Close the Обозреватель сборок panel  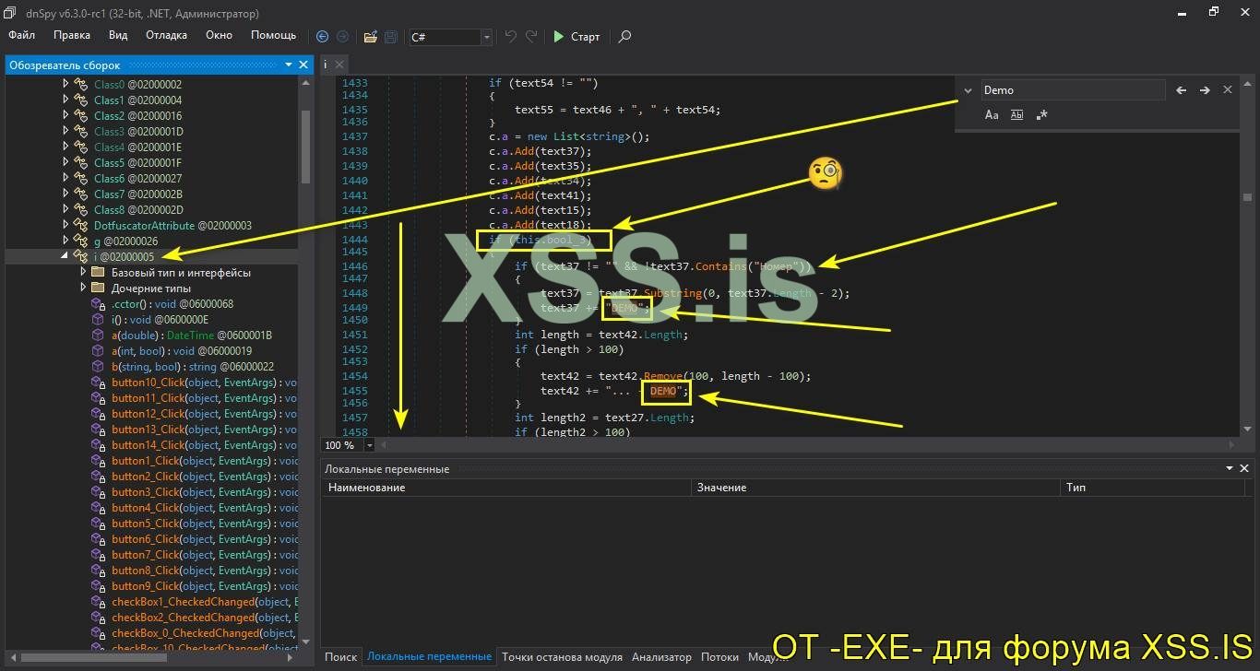[303, 65]
